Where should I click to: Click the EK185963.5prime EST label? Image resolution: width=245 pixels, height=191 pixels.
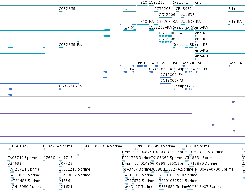[166, 158]
